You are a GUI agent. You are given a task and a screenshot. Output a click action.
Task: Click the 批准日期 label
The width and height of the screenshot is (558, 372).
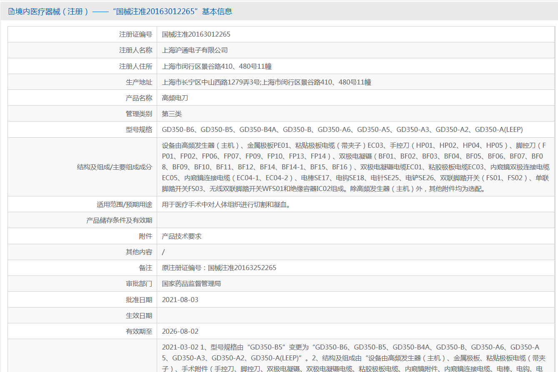coord(139,300)
